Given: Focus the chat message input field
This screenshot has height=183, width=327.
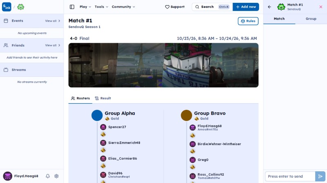Looking at the screenshot, I should pos(290,176).
